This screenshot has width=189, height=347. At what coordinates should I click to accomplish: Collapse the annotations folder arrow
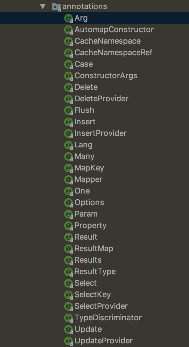pyautogui.click(x=43, y=6)
